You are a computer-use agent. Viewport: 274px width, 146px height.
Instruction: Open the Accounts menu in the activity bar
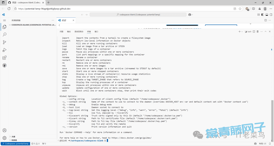(x=5, y=130)
